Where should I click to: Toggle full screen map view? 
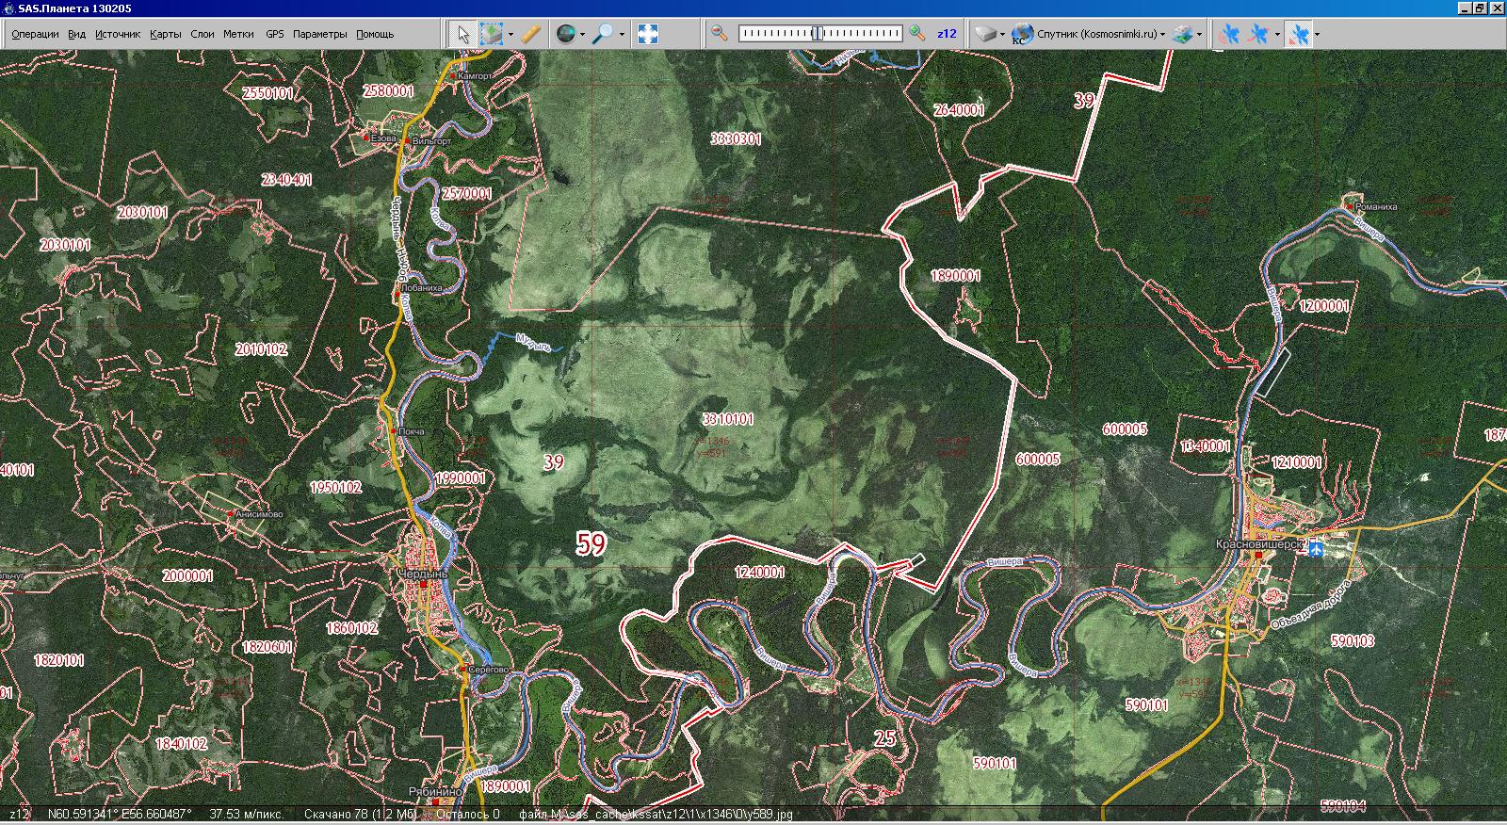[x=648, y=34]
